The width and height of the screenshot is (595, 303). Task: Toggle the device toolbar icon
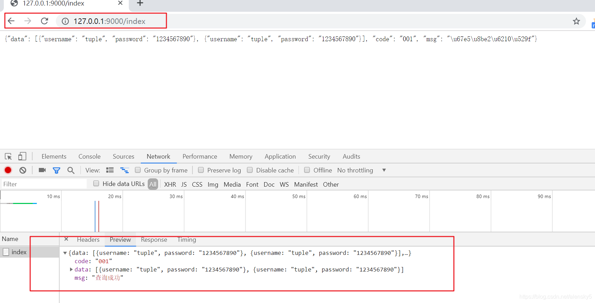(22, 157)
